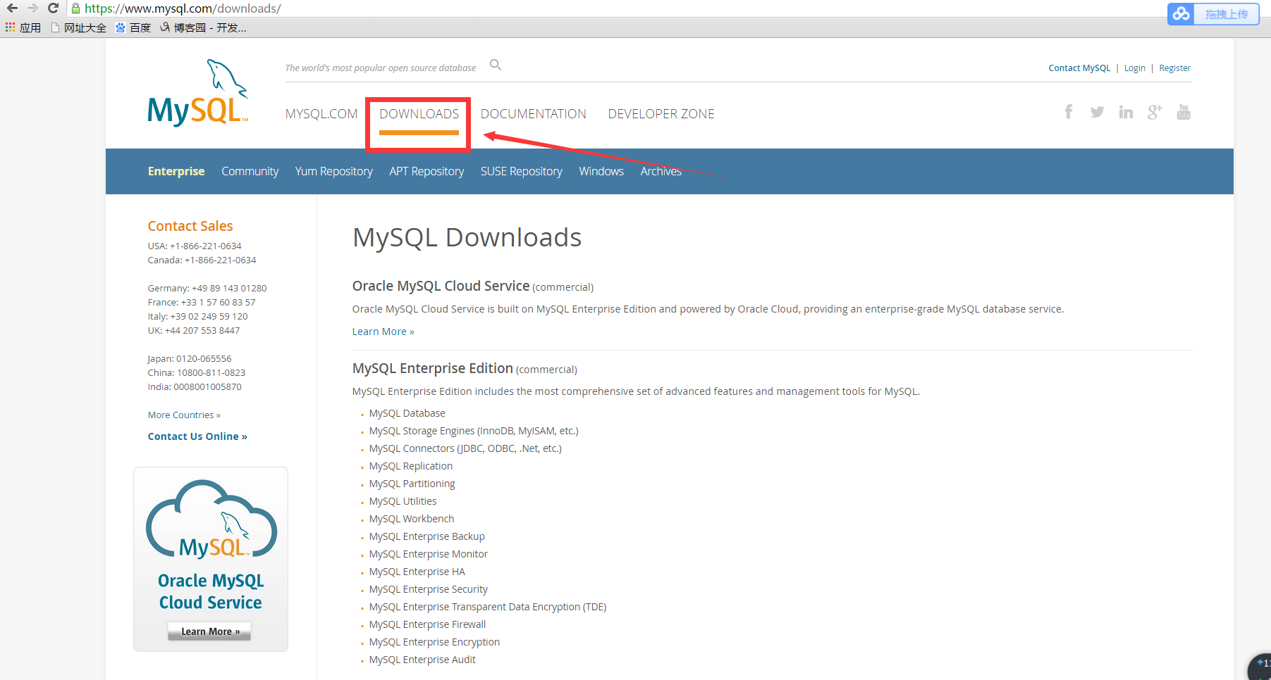The width and height of the screenshot is (1271, 680).
Task: Open the MySQL Facebook page icon
Action: (x=1069, y=112)
